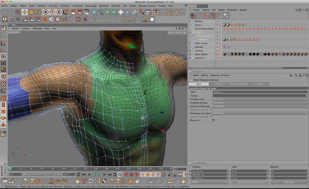
Task: Open the Couleur d'affichage dropdown
Action: (260, 106)
